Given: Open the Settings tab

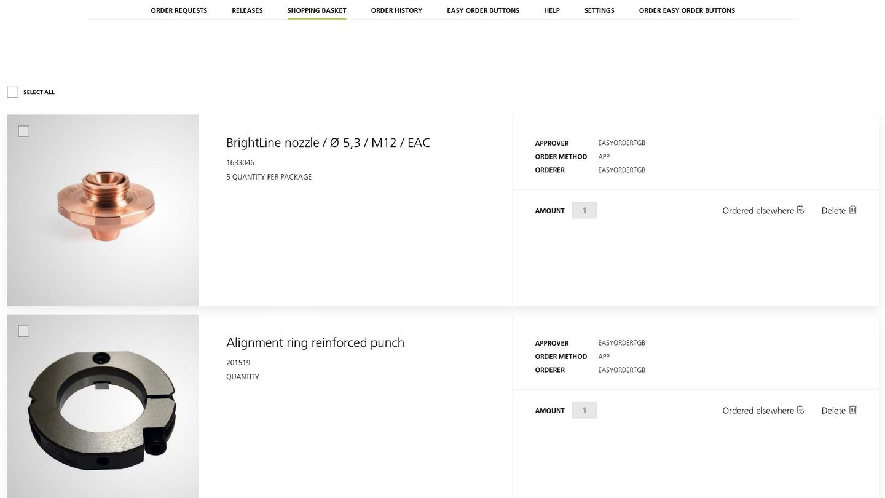Looking at the screenshot, I should click(x=599, y=10).
